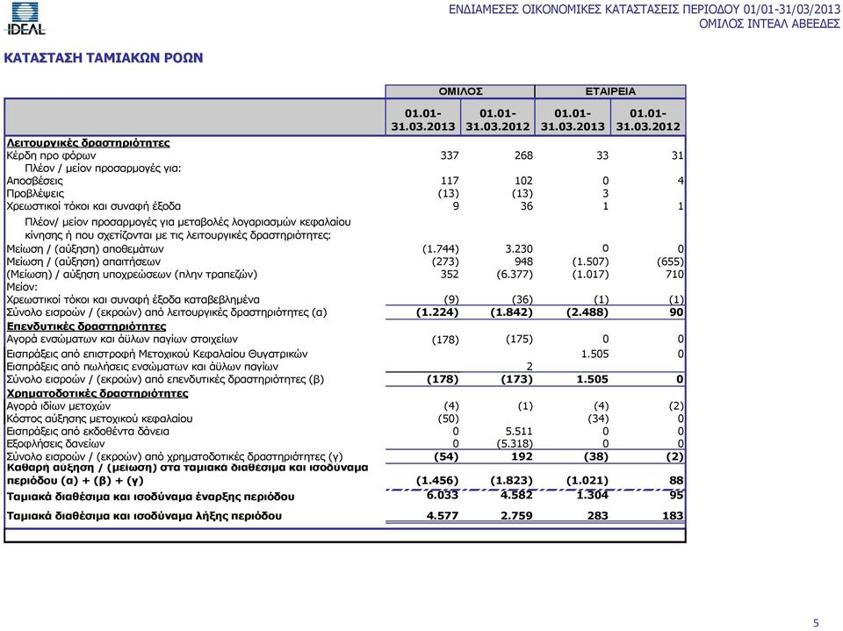Click the financing total (38)
Screen dimensions: 843x631
click(596, 457)
